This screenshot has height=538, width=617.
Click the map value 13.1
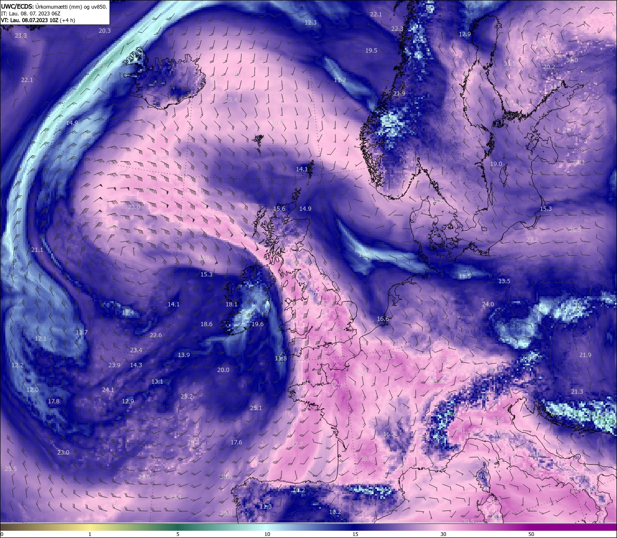157,382
